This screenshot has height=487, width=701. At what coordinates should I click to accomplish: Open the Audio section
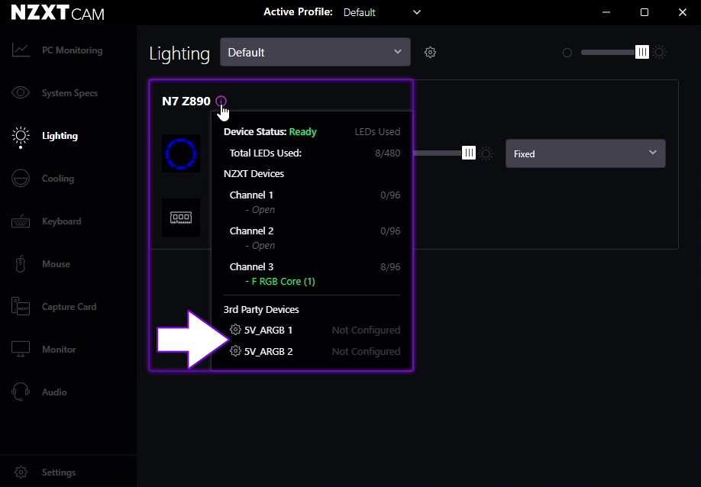[55, 392]
